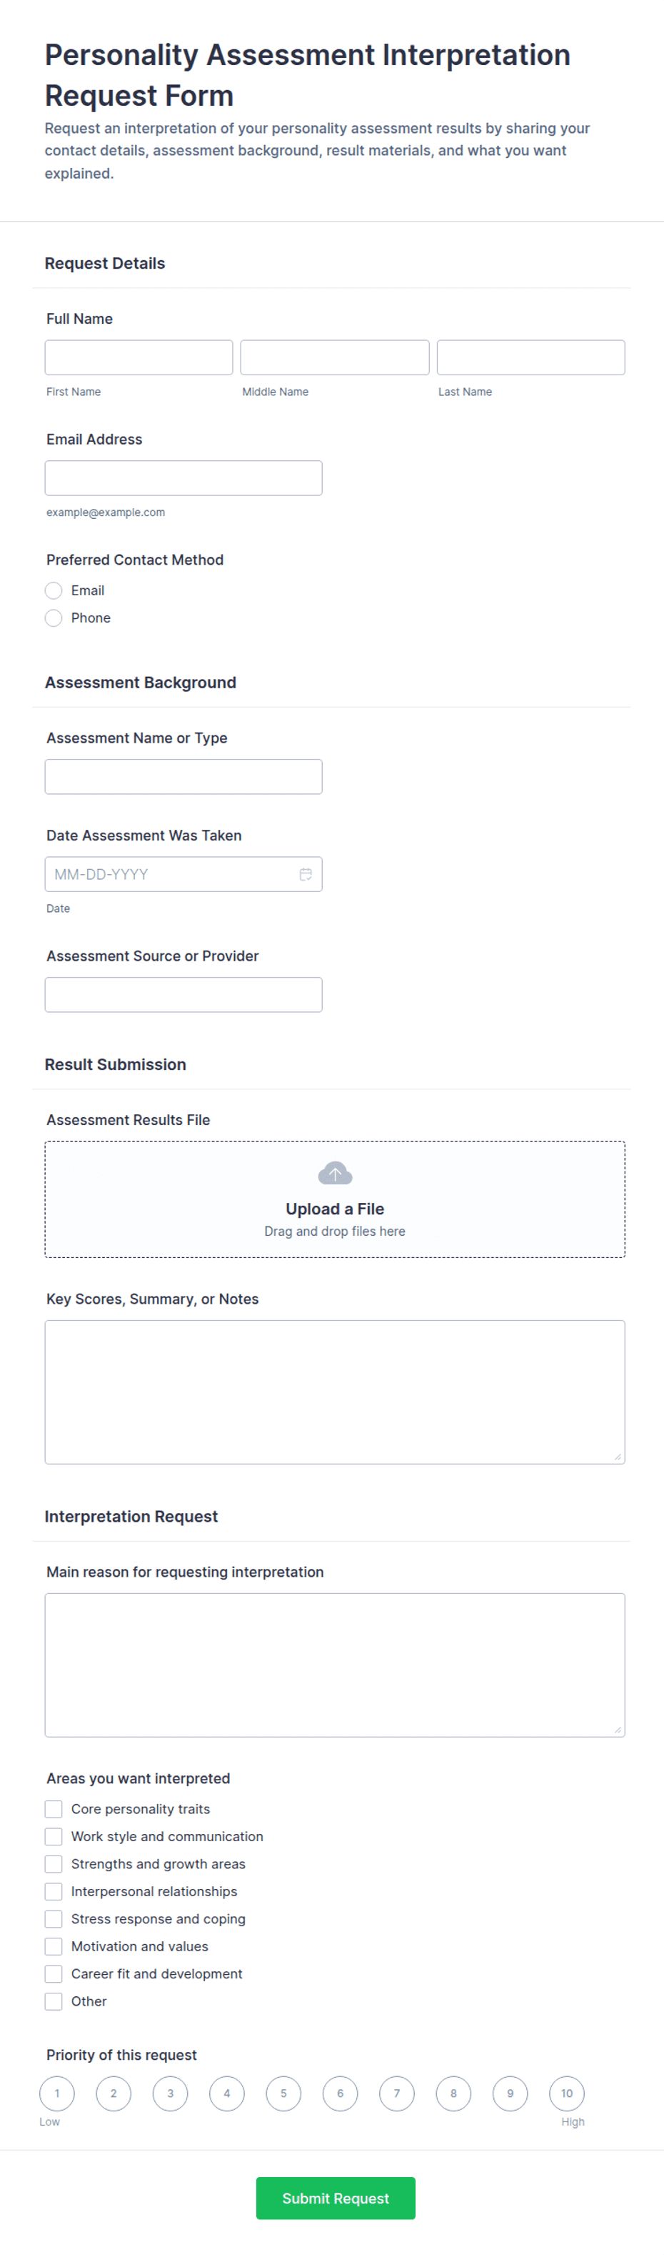The image size is (664, 2255).
Task: Click the Email Address field
Action: coord(183,478)
